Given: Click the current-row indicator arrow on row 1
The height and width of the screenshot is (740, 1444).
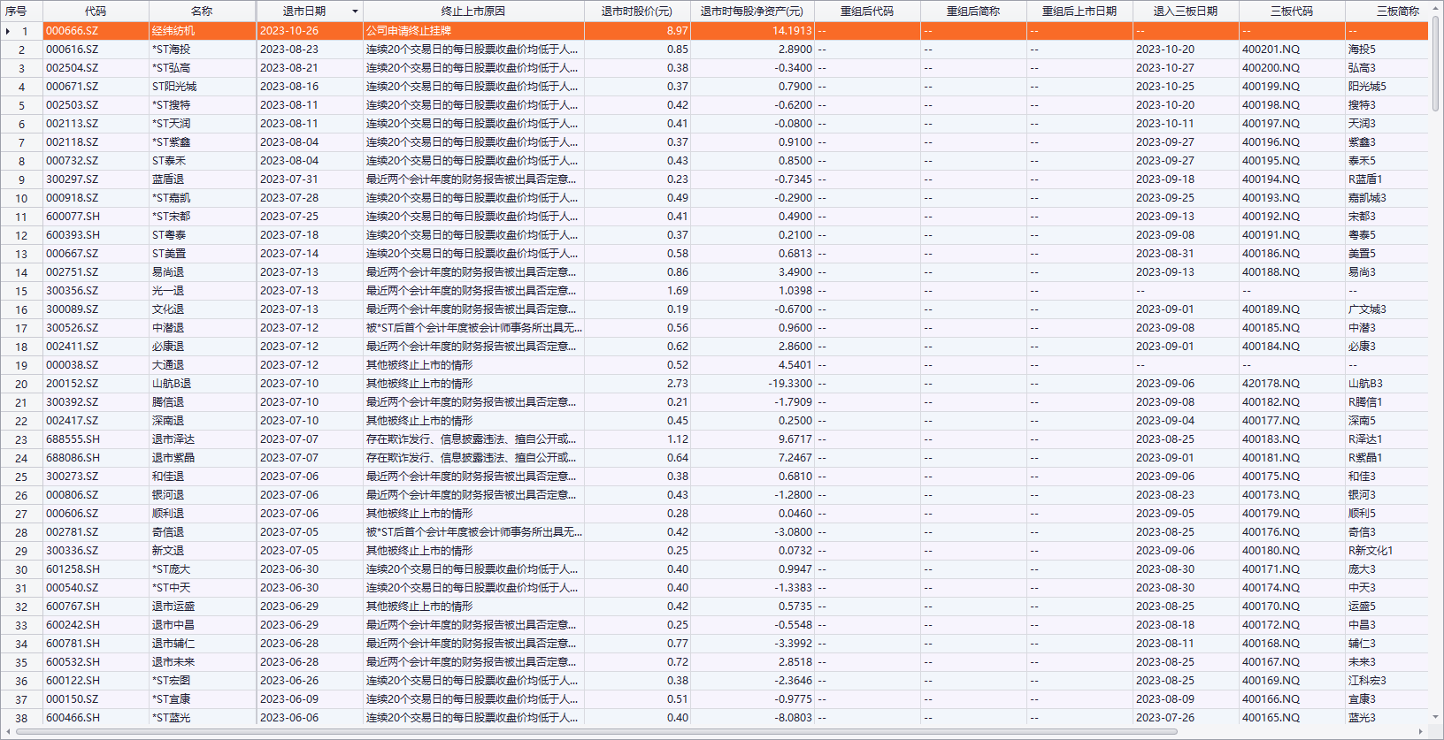Looking at the screenshot, I should [x=8, y=31].
